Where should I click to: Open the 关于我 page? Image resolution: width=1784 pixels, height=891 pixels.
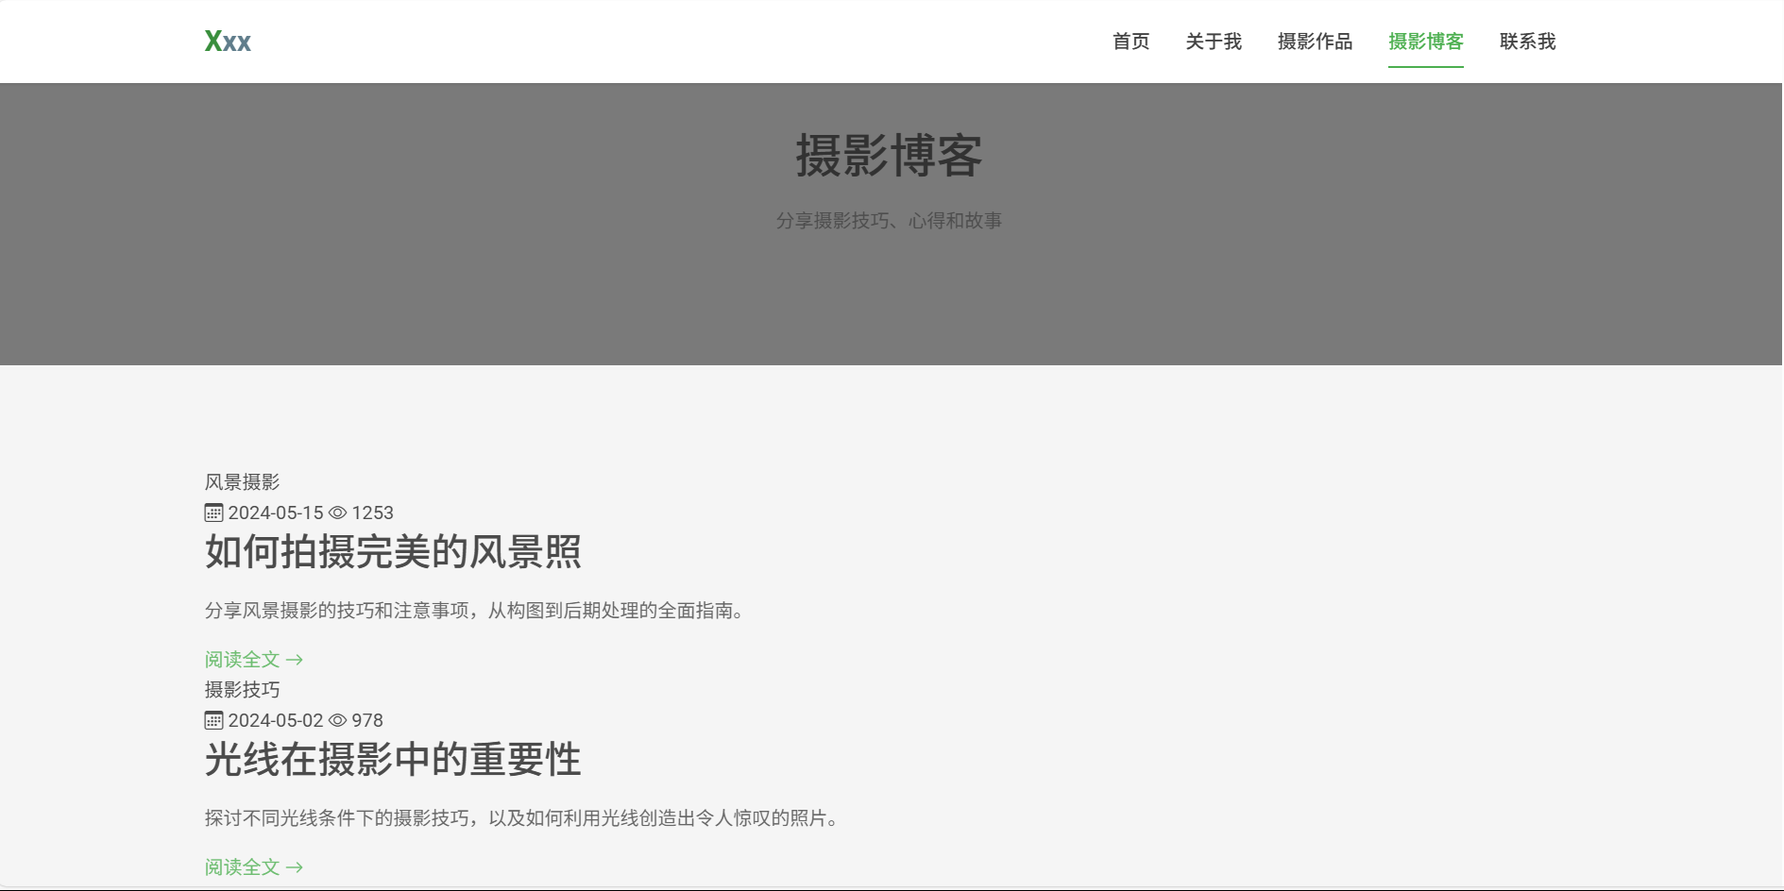pos(1213,42)
